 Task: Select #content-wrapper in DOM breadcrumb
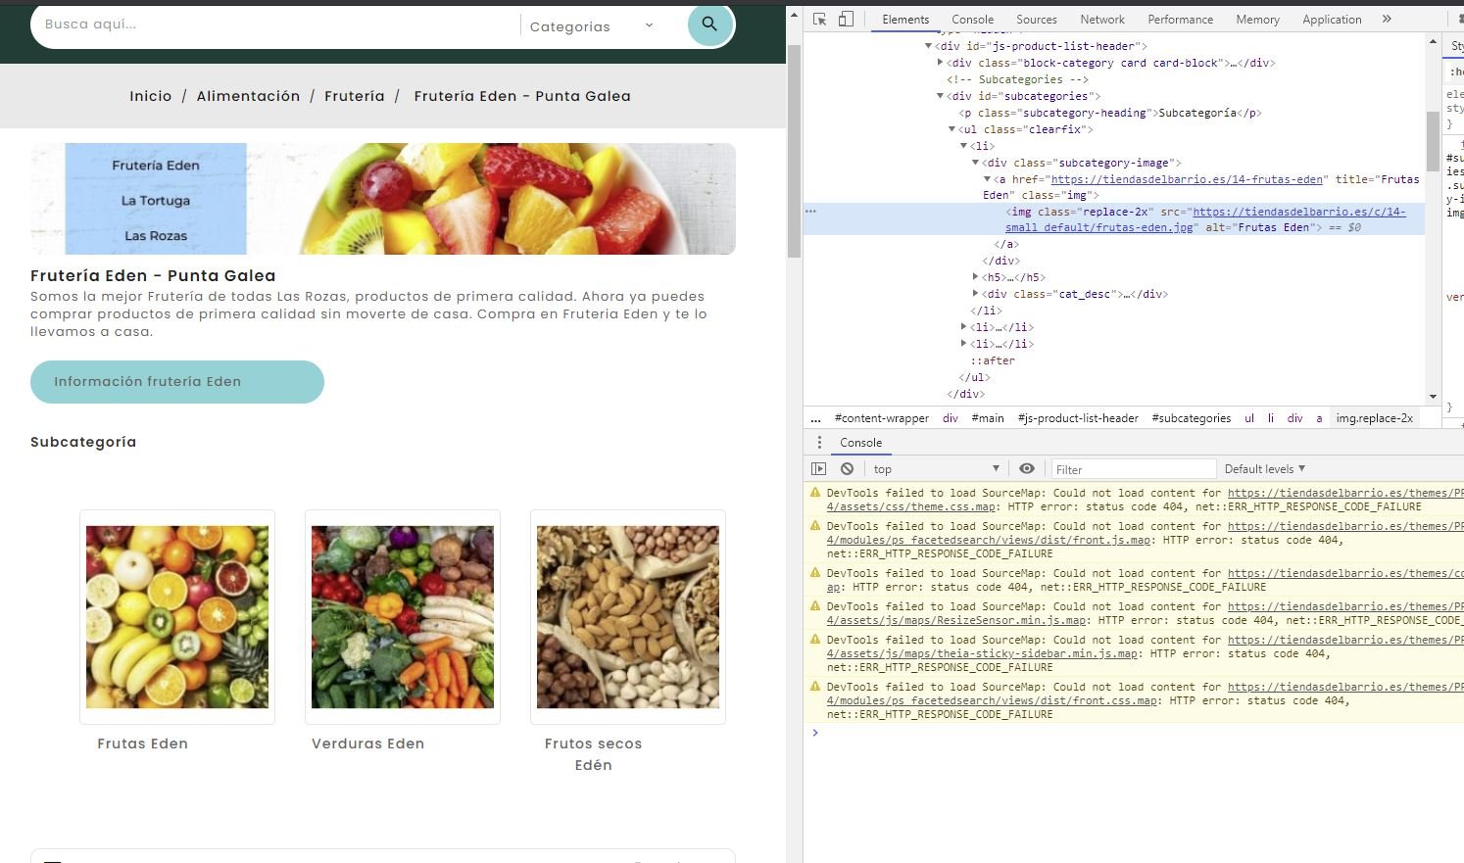(882, 418)
